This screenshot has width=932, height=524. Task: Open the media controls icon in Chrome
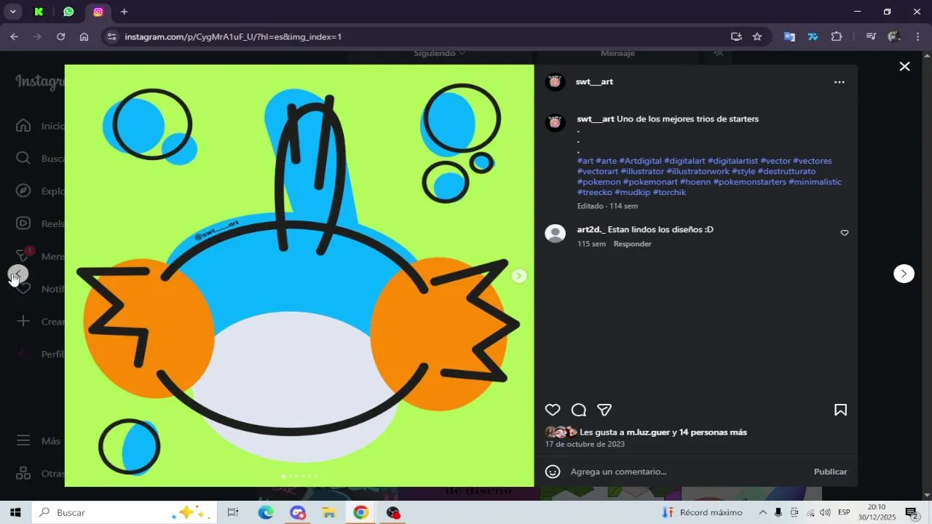(871, 36)
